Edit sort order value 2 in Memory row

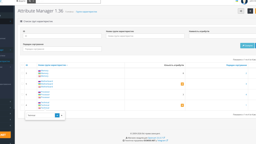tap(246, 73)
